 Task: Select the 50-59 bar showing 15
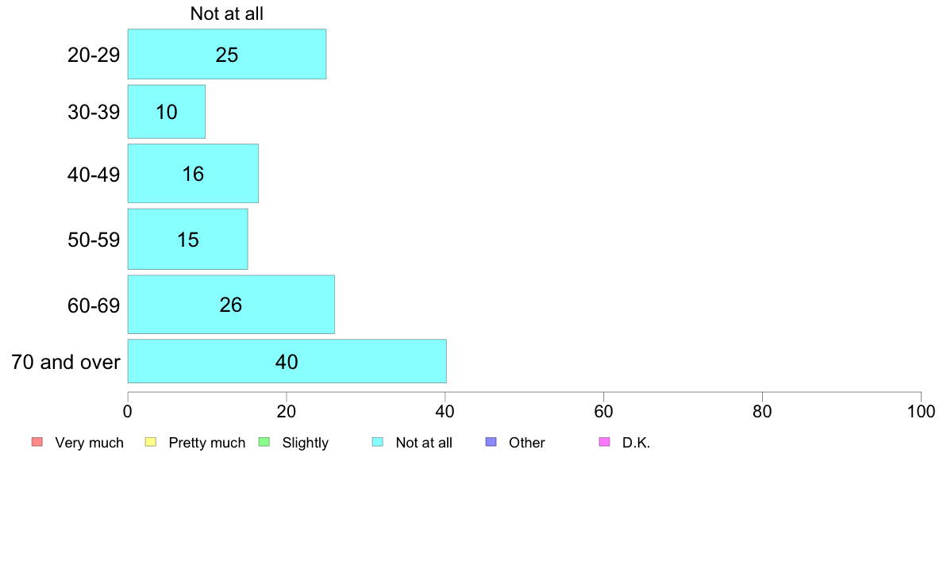(x=187, y=240)
